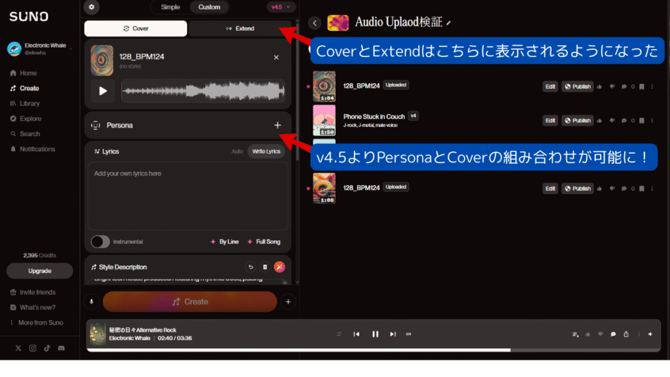Click the magic wand style enhance icon

pos(279,267)
